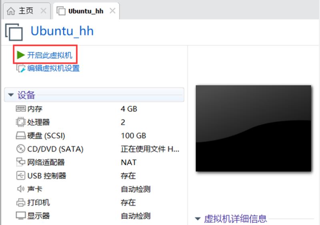Click the processor count value 2
The height and width of the screenshot is (225, 320).
tap(123, 122)
